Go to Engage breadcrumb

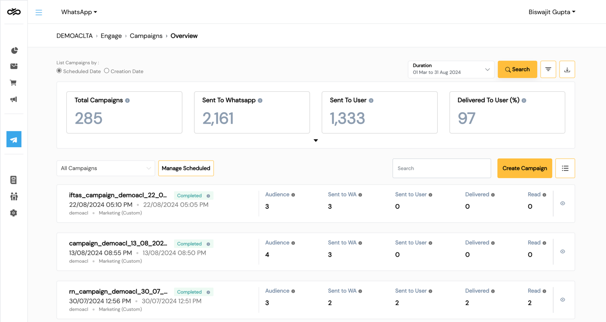(x=111, y=36)
